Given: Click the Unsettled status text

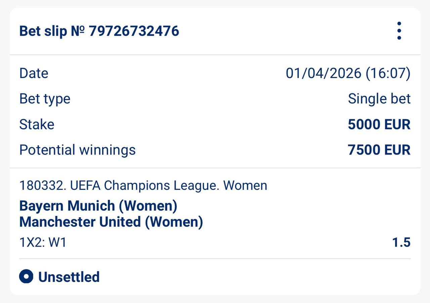Looking at the screenshot, I should click(69, 277).
